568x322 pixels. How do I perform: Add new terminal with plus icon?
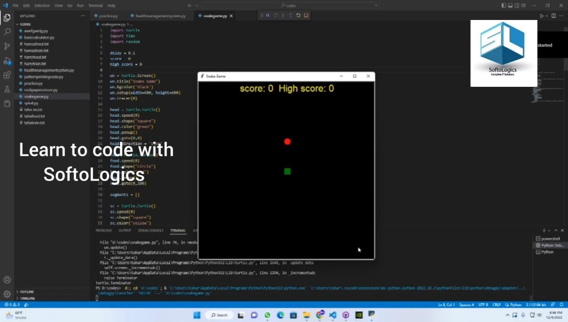click(544, 230)
